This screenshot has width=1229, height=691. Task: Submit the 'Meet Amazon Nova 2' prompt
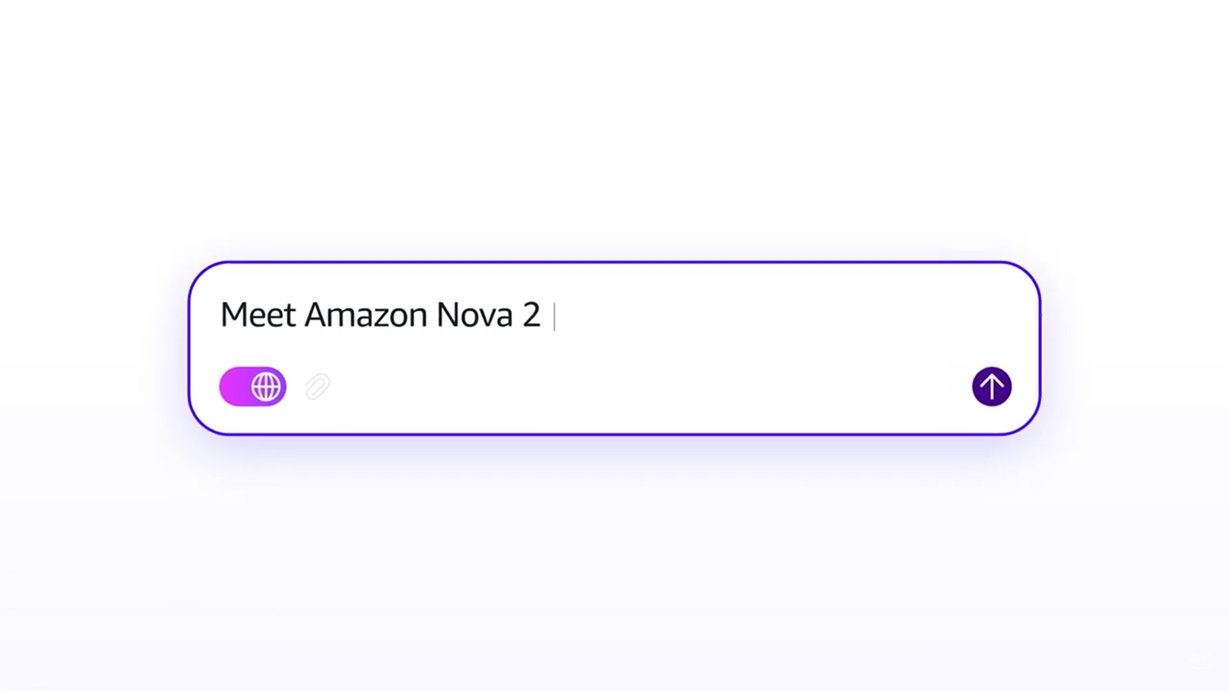[992, 386]
